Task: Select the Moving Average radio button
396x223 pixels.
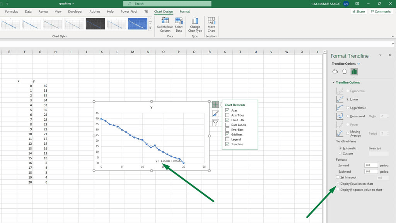Action: pos(348,133)
